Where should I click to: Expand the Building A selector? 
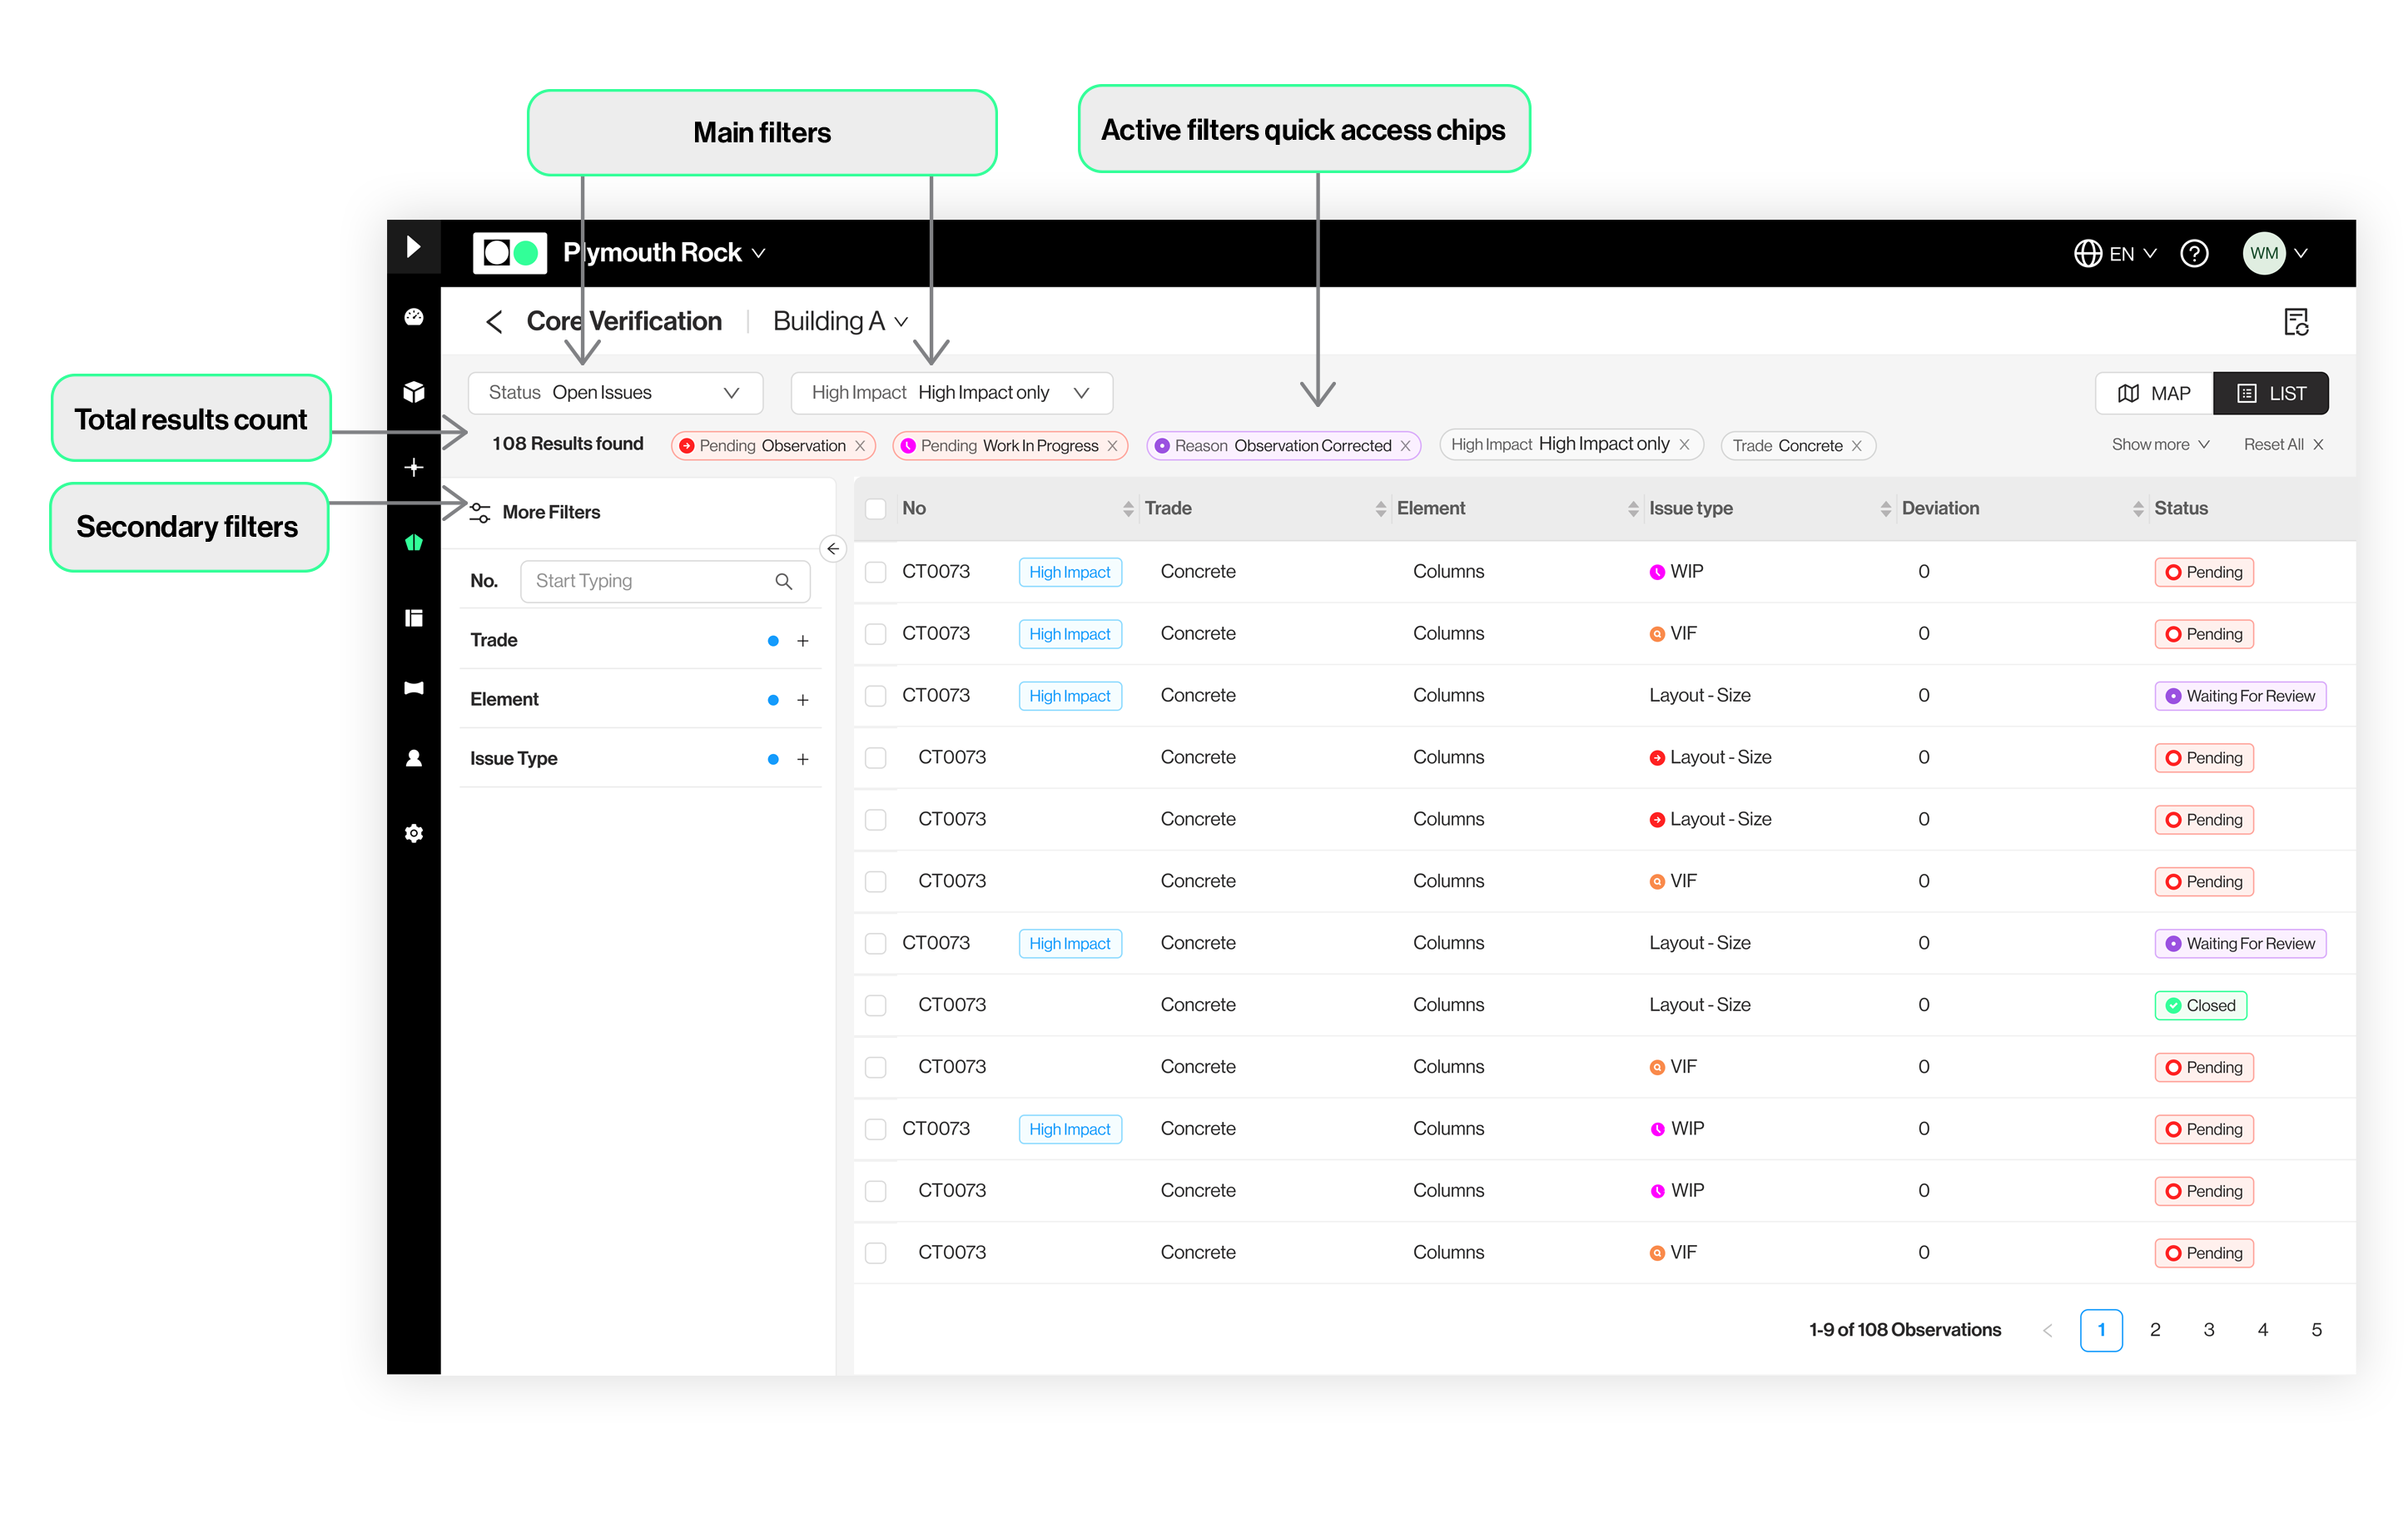click(x=840, y=322)
